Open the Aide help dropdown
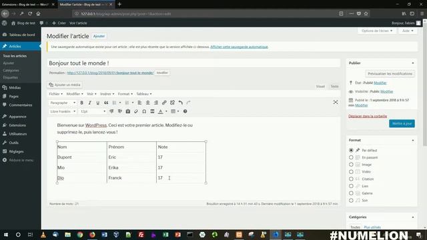Screen dimensions: 427x240 (x=408, y=31)
